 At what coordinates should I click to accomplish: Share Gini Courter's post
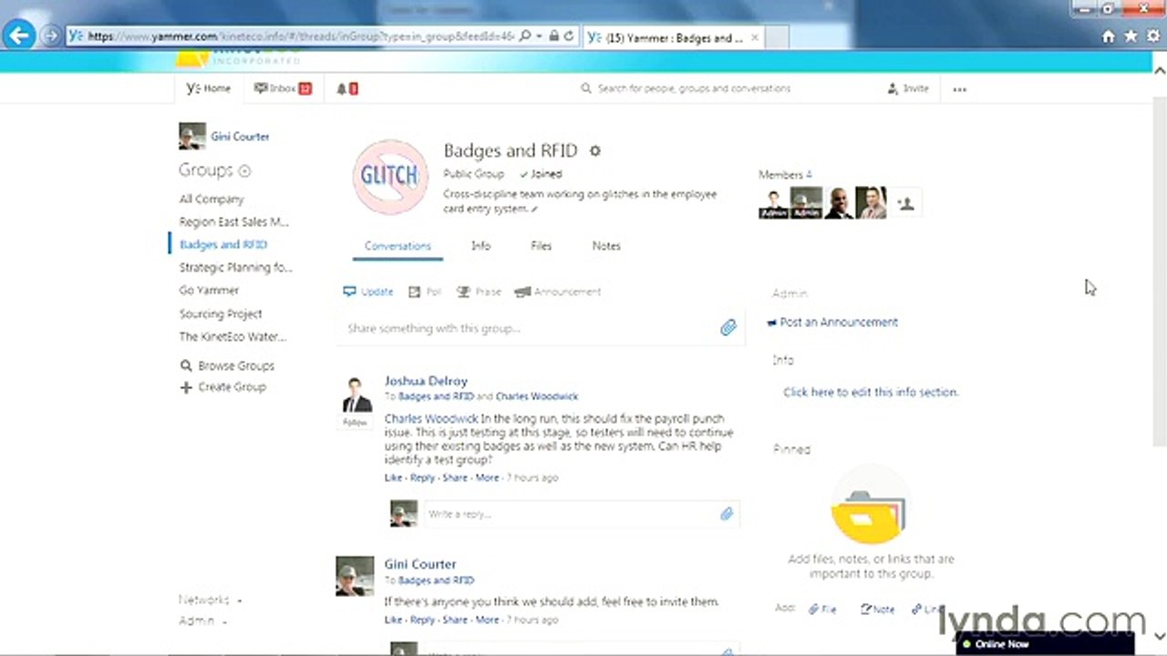(x=455, y=620)
